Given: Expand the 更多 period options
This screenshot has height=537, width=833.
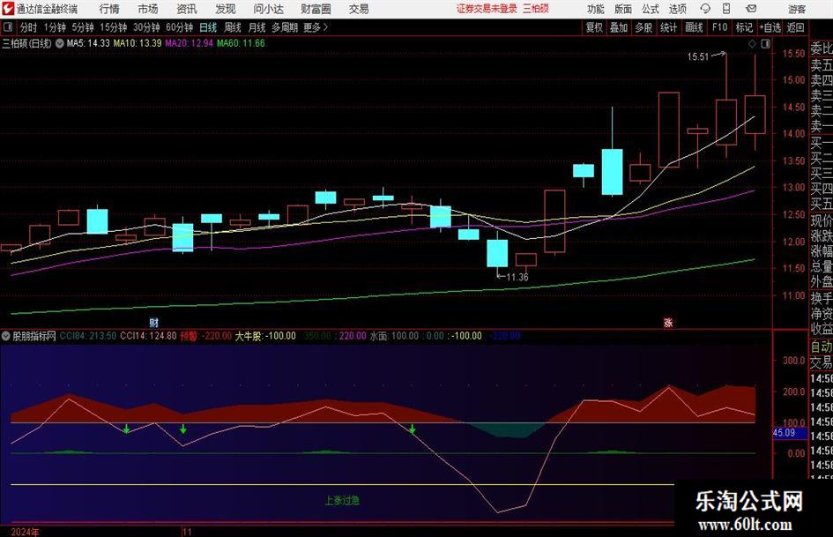Looking at the screenshot, I should point(316,27).
